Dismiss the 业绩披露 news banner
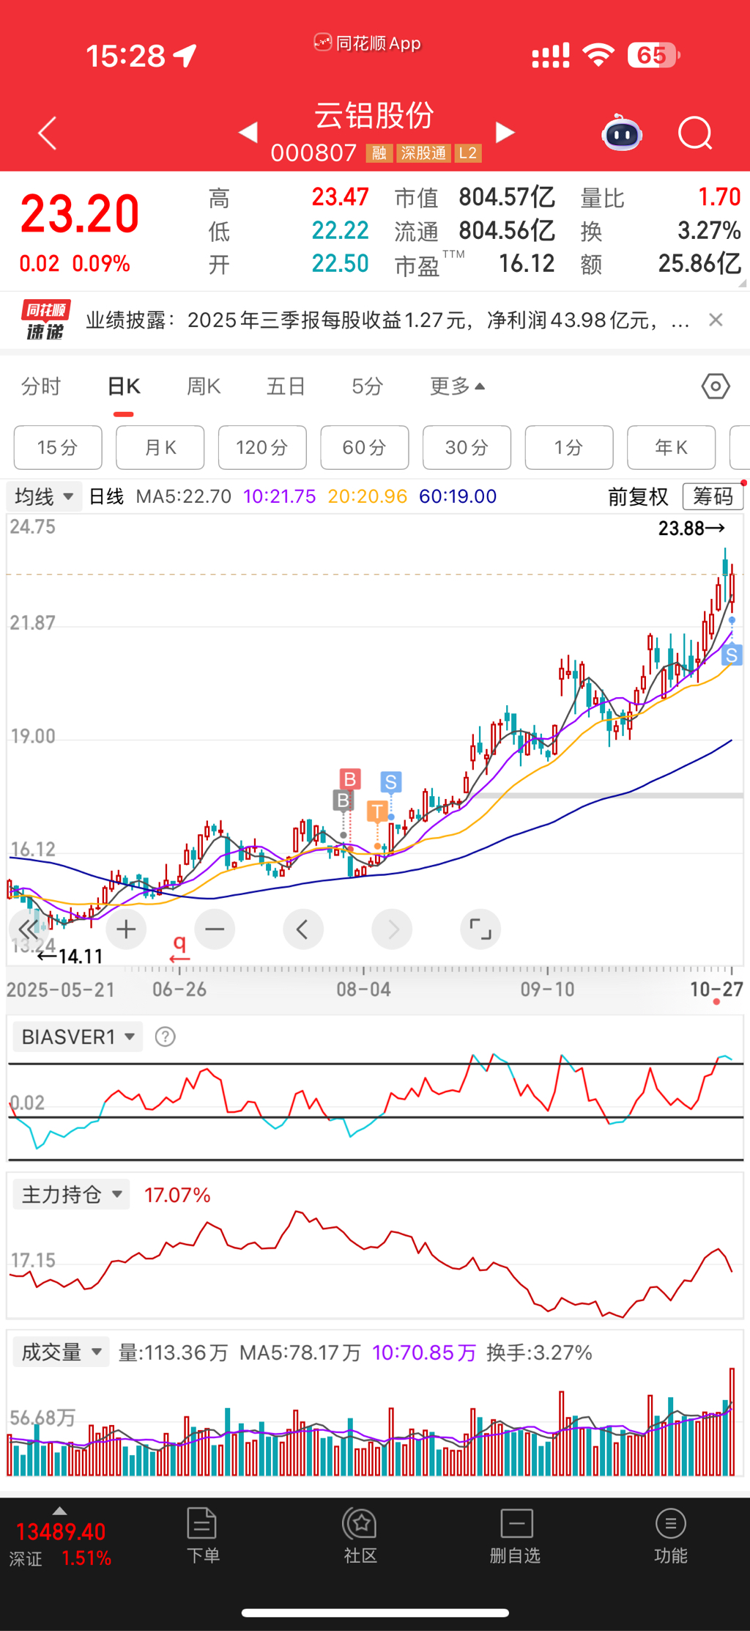Image resolution: width=750 pixels, height=1631 pixels. point(716,320)
